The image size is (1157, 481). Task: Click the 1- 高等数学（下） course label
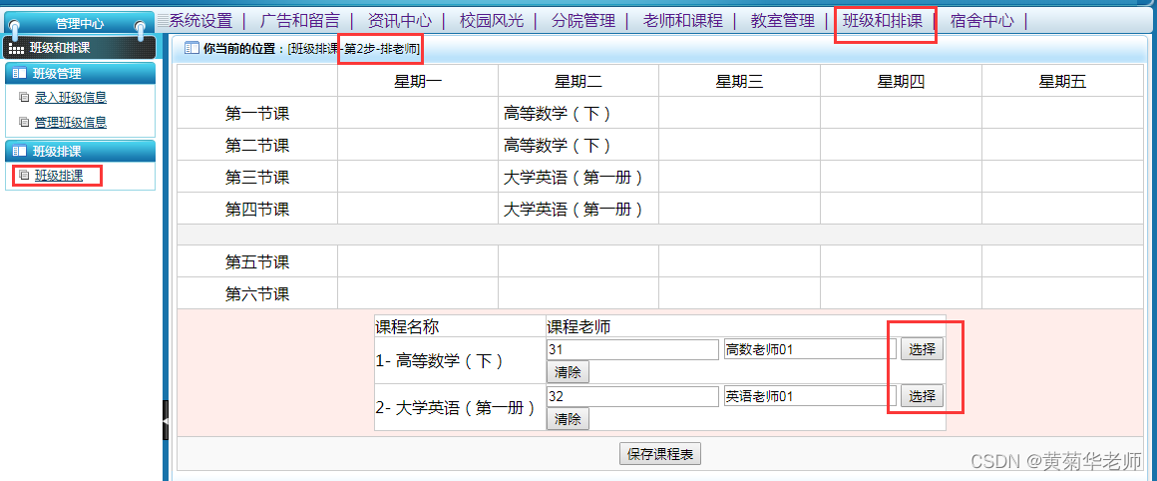[x=441, y=361]
